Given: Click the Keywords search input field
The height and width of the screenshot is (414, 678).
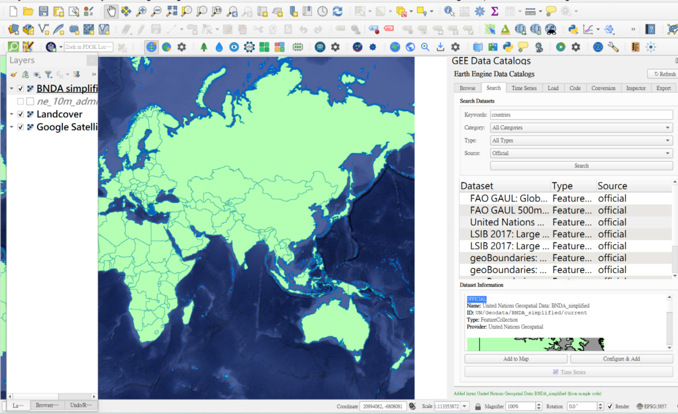Looking at the screenshot, I should pos(581,115).
